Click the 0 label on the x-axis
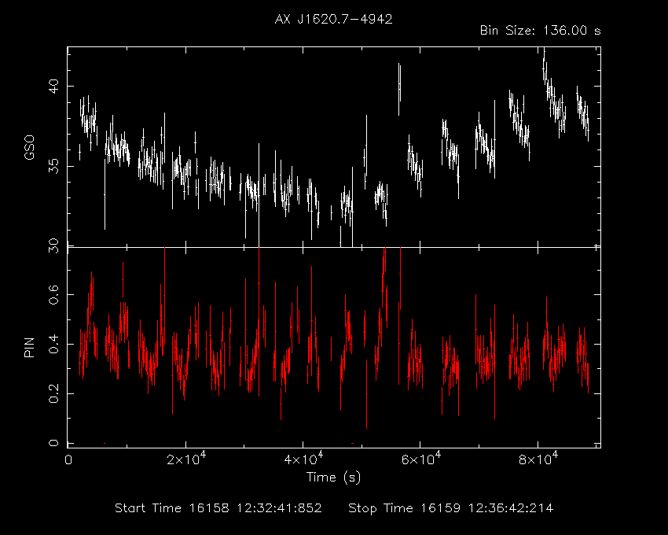The width and height of the screenshot is (668, 535). (68, 459)
